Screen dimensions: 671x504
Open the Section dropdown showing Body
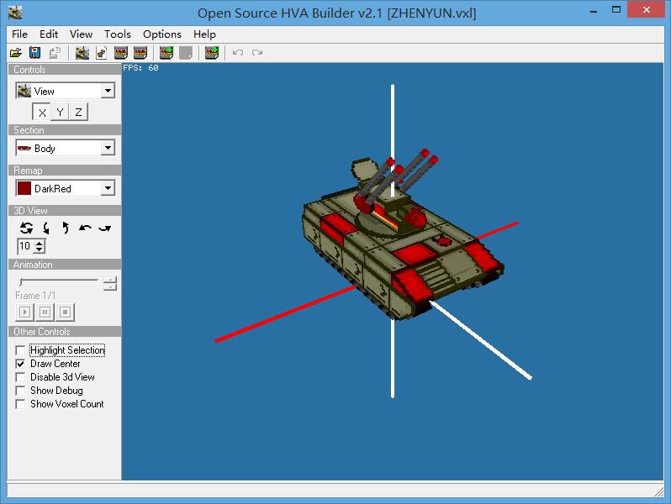click(108, 148)
